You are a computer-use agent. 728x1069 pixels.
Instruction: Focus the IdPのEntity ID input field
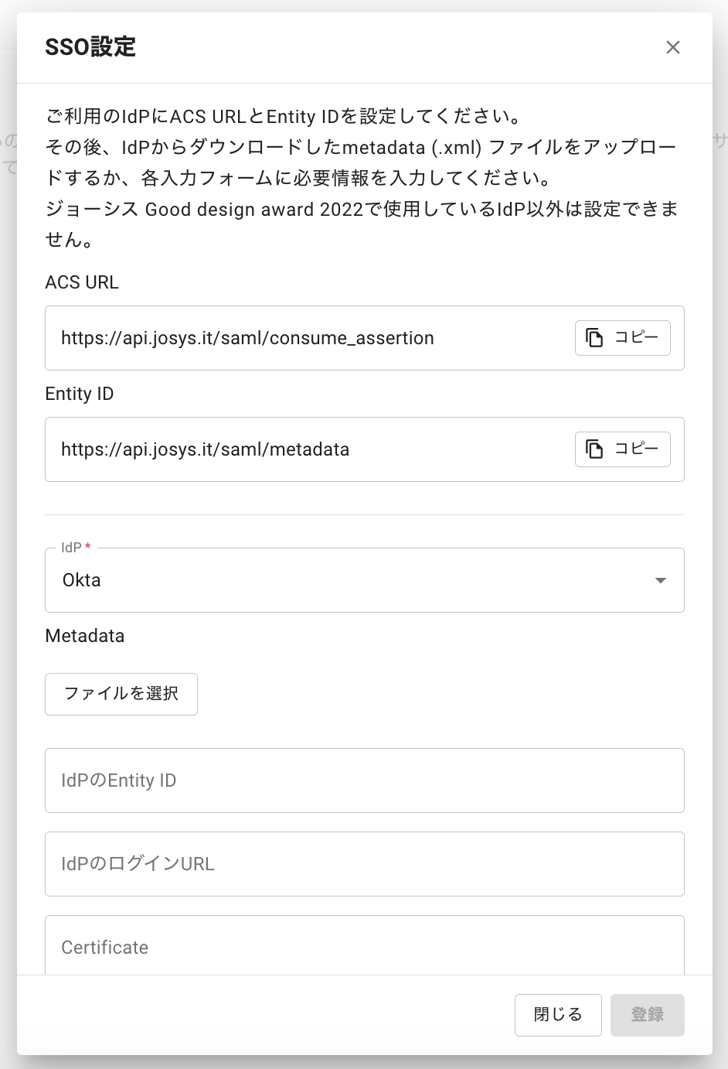[365, 780]
